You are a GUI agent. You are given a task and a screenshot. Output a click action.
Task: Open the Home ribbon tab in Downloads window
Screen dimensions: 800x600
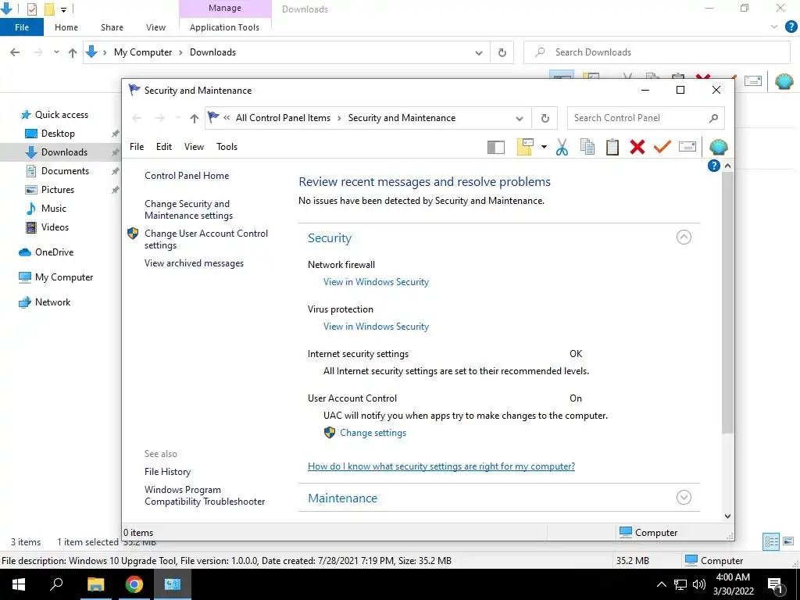(x=66, y=27)
